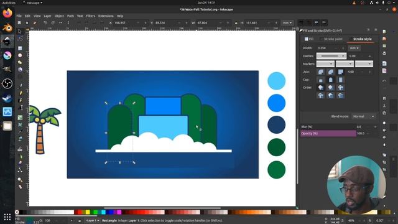The image size is (398, 224).
Task: Choose the top-middle stroke Order option
Action: coord(331,88)
